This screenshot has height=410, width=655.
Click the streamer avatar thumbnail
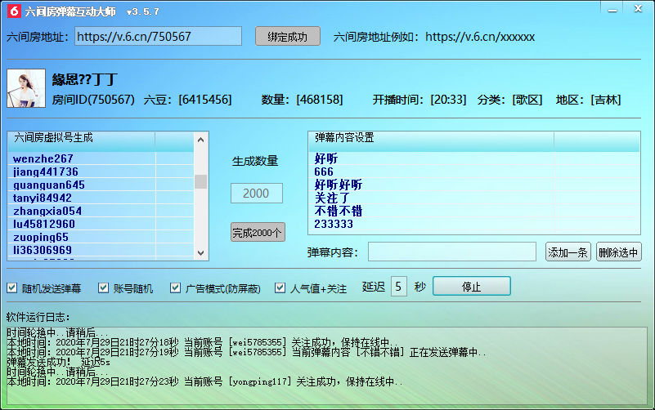(26, 88)
